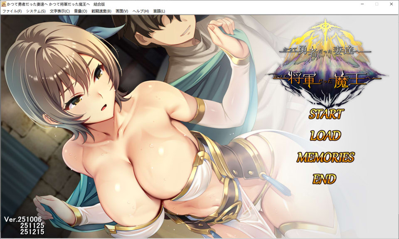399x239 pixels.
Task: Open the 画面(V) screen menu
Action: (122, 11)
